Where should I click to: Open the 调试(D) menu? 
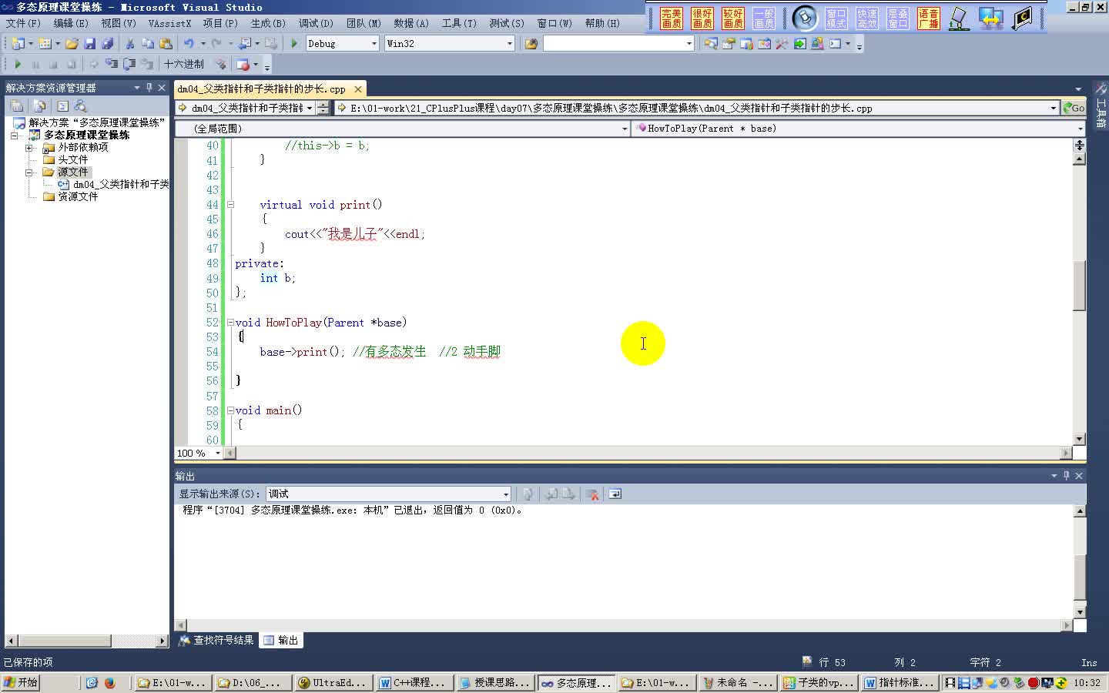coord(316,23)
